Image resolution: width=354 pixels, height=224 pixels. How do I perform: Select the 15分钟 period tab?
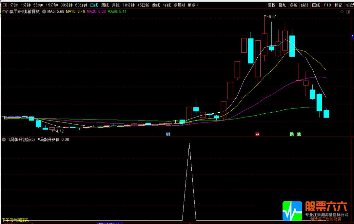(x=52, y=5)
